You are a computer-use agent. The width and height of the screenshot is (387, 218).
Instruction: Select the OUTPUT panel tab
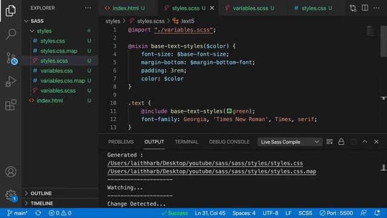(x=154, y=142)
